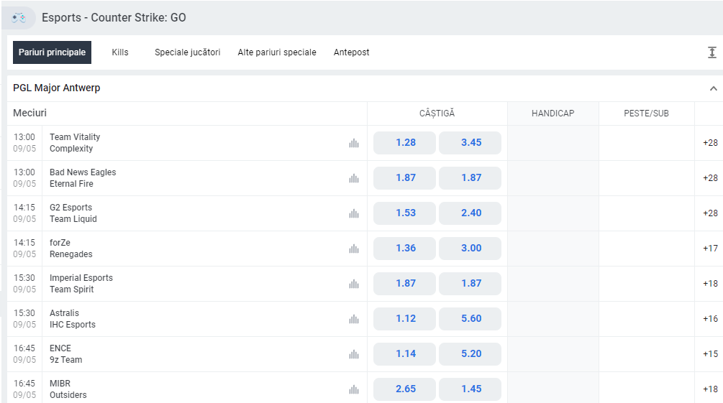Open the forZe vs Renegades match
The image size is (723, 403).
click(x=71, y=249)
